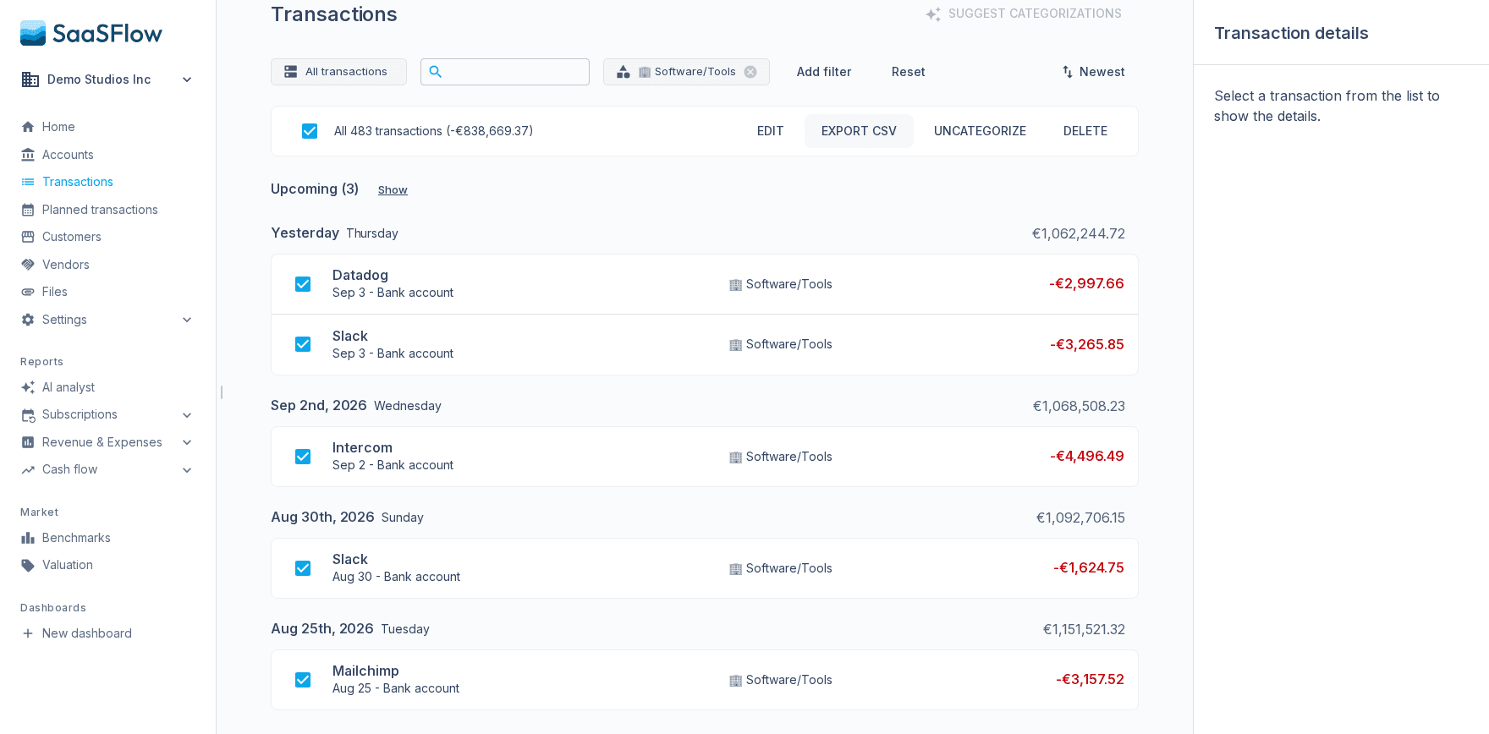This screenshot has height=734, width=1489.
Task: Click the Files paperclip icon
Action: click(28, 292)
